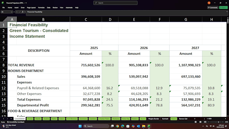Select the 2026 sales cell 539,097,942

(134, 76)
